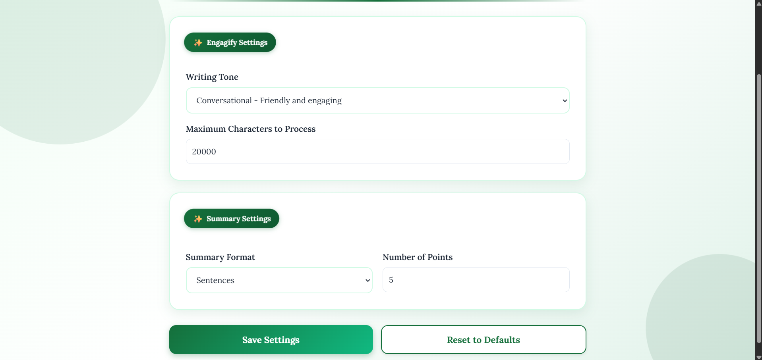The width and height of the screenshot is (762, 360).
Task: Focus the Maximum Characters to Process field
Action: [x=377, y=152]
